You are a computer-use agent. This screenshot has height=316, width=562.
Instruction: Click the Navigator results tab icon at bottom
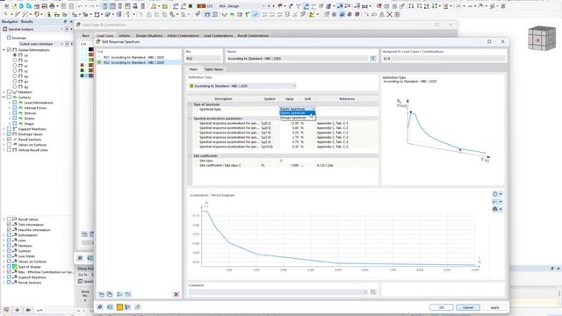40,310
